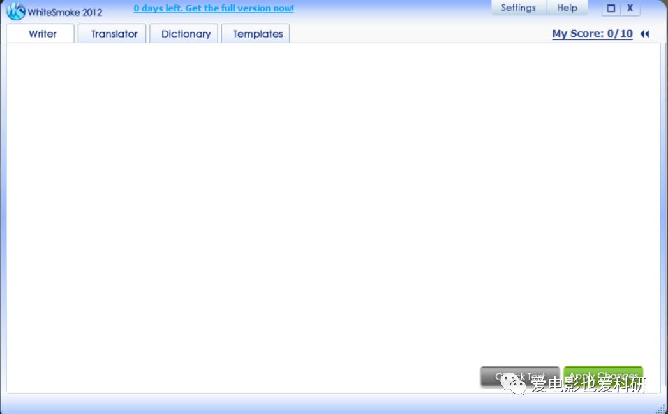Image resolution: width=668 pixels, height=414 pixels.
Task: Follow the 'Get the full version now' link
Action: pyautogui.click(x=214, y=8)
